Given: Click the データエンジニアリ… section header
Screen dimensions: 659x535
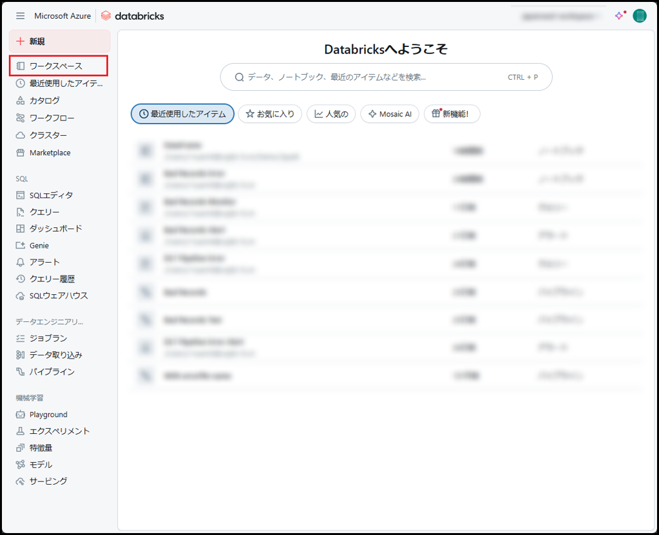Looking at the screenshot, I should tap(50, 322).
